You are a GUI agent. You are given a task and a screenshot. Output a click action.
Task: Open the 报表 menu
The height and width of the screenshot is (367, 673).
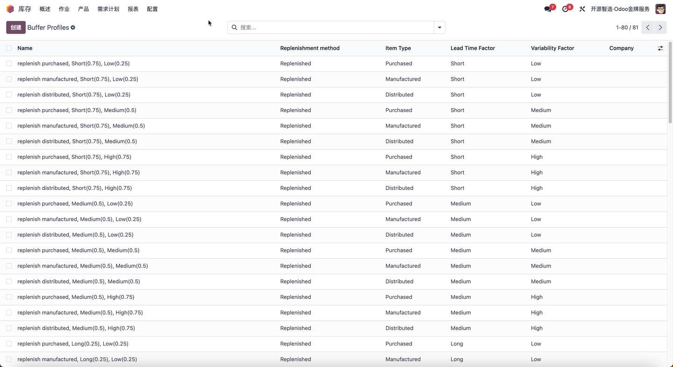[x=133, y=9]
